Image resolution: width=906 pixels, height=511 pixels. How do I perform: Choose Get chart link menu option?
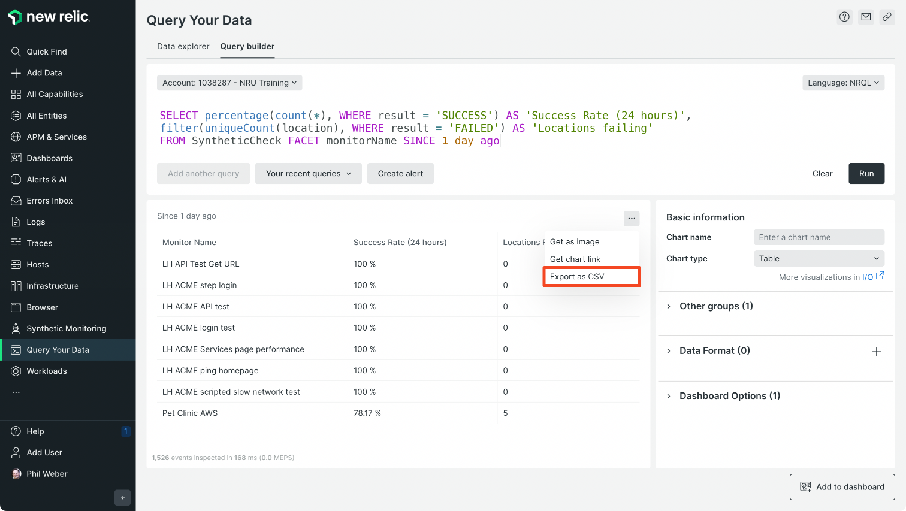point(591,259)
